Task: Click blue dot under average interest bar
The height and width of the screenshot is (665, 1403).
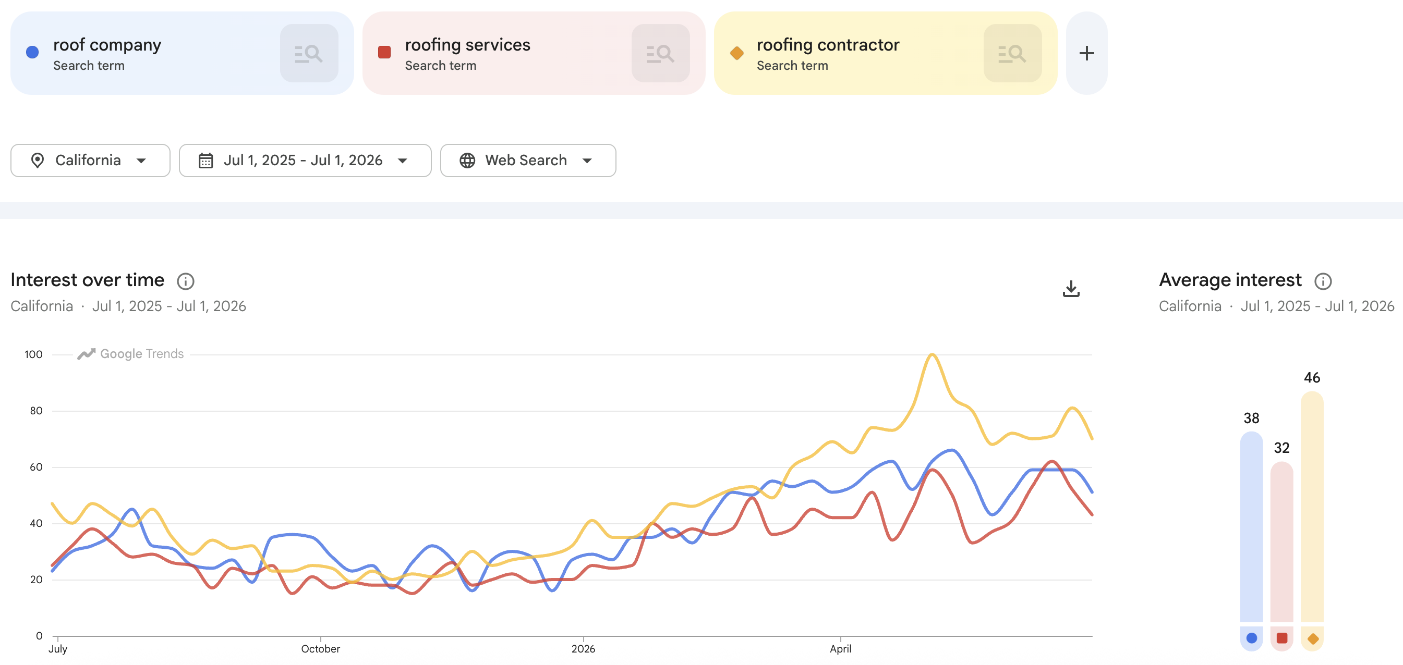Action: tap(1252, 638)
